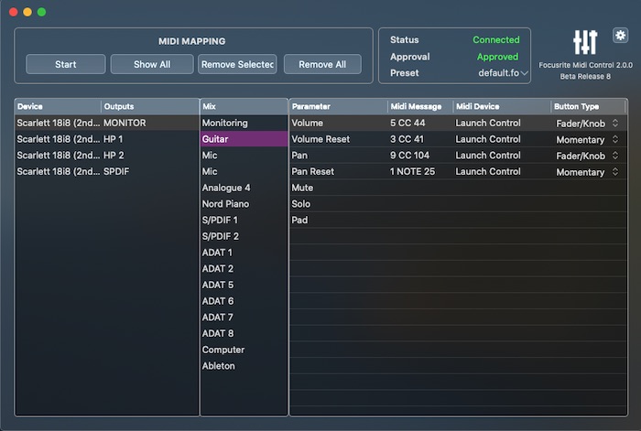Select the Pad parameter row

click(x=458, y=221)
